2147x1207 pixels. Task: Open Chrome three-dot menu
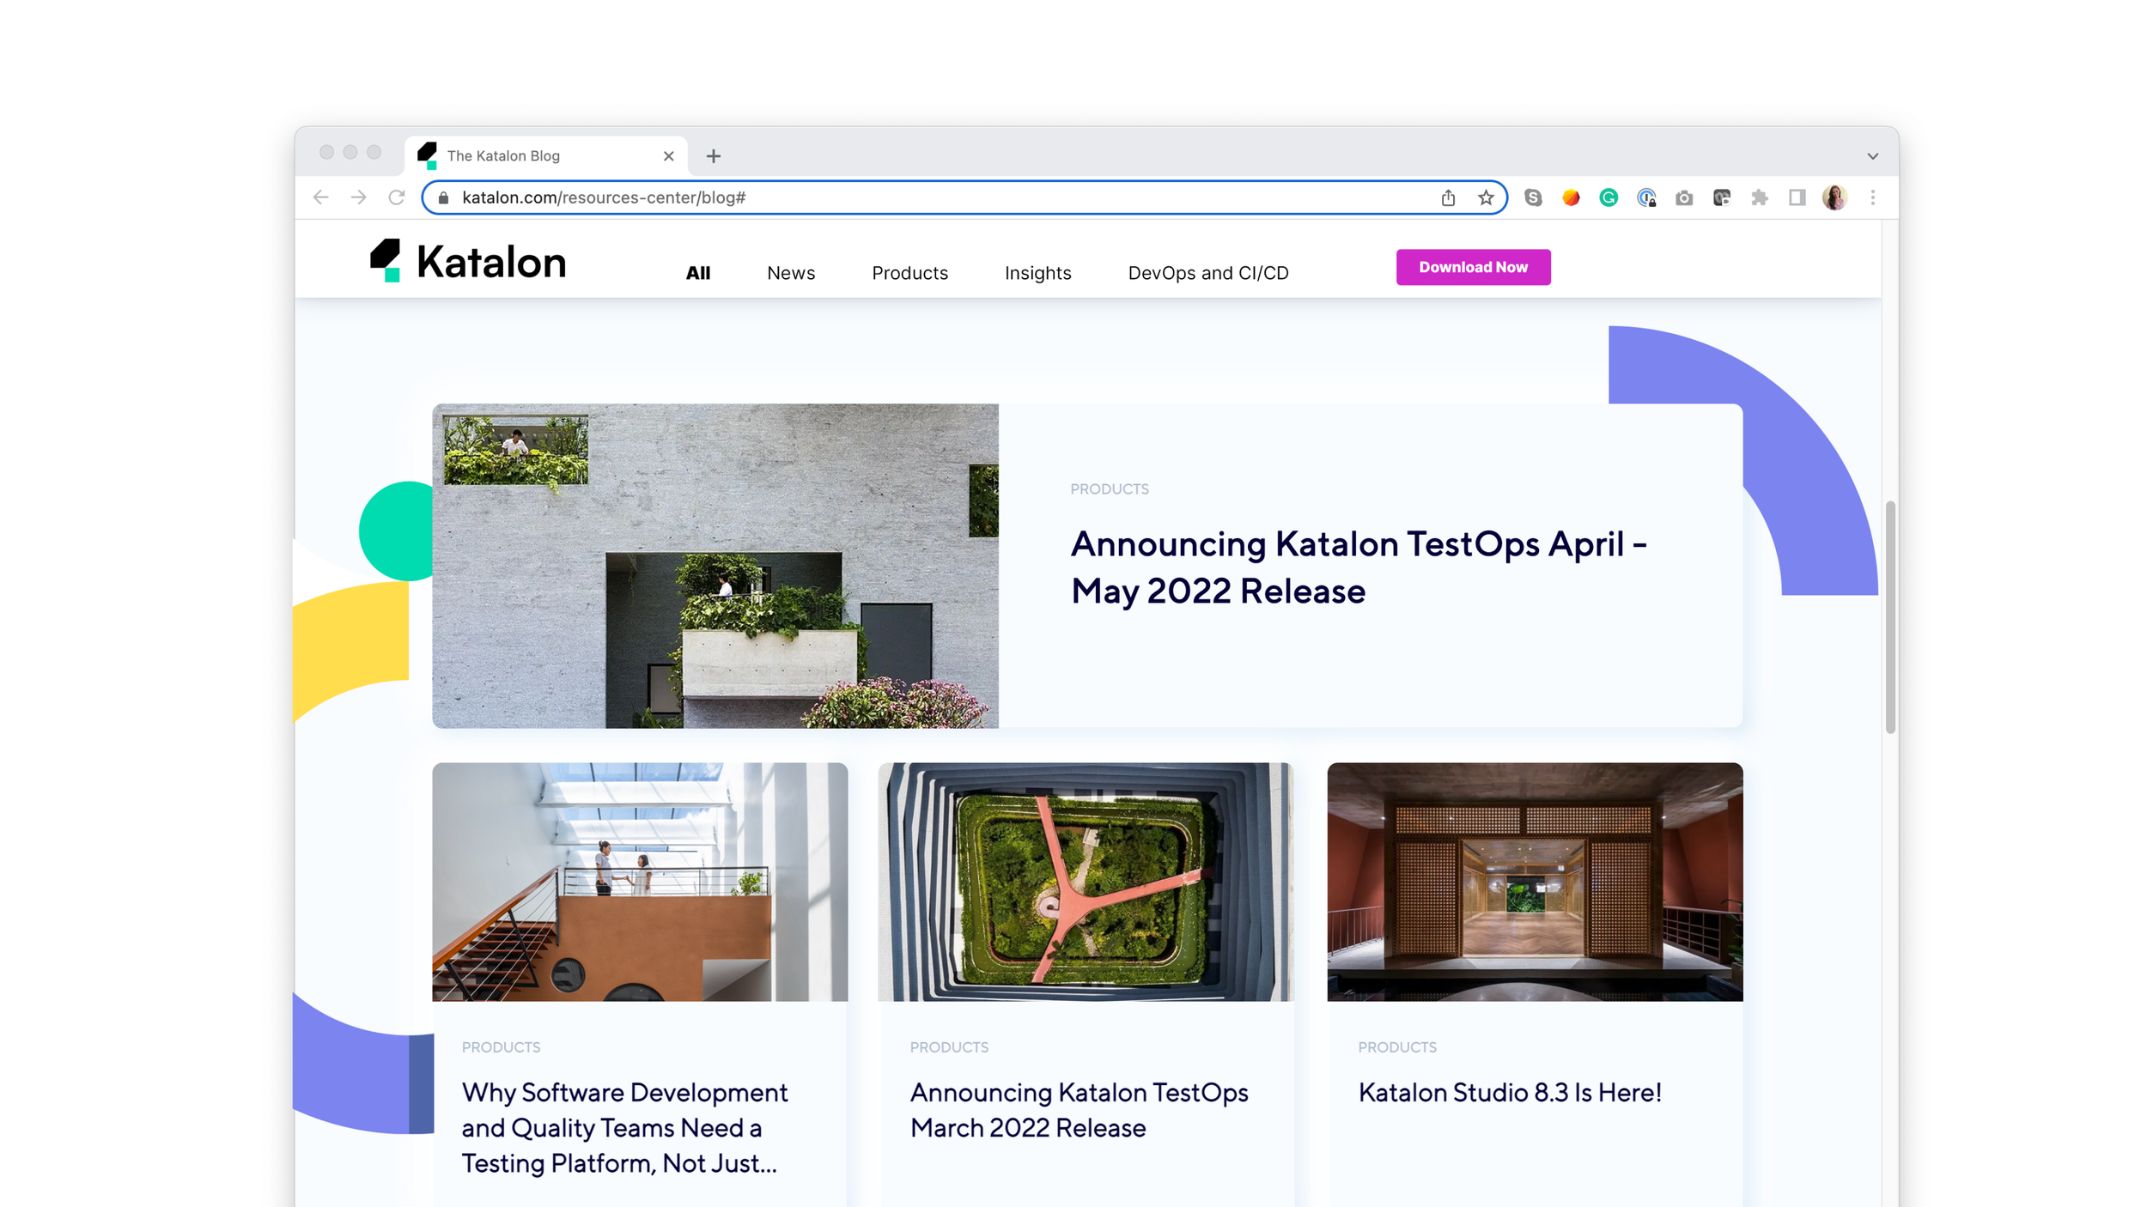[x=1873, y=197]
